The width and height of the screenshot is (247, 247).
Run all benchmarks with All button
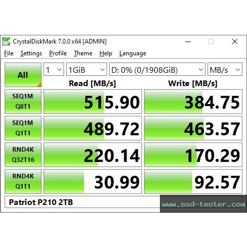(x=23, y=75)
